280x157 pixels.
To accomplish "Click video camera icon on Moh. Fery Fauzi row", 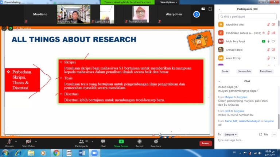I will tap(273, 42).
